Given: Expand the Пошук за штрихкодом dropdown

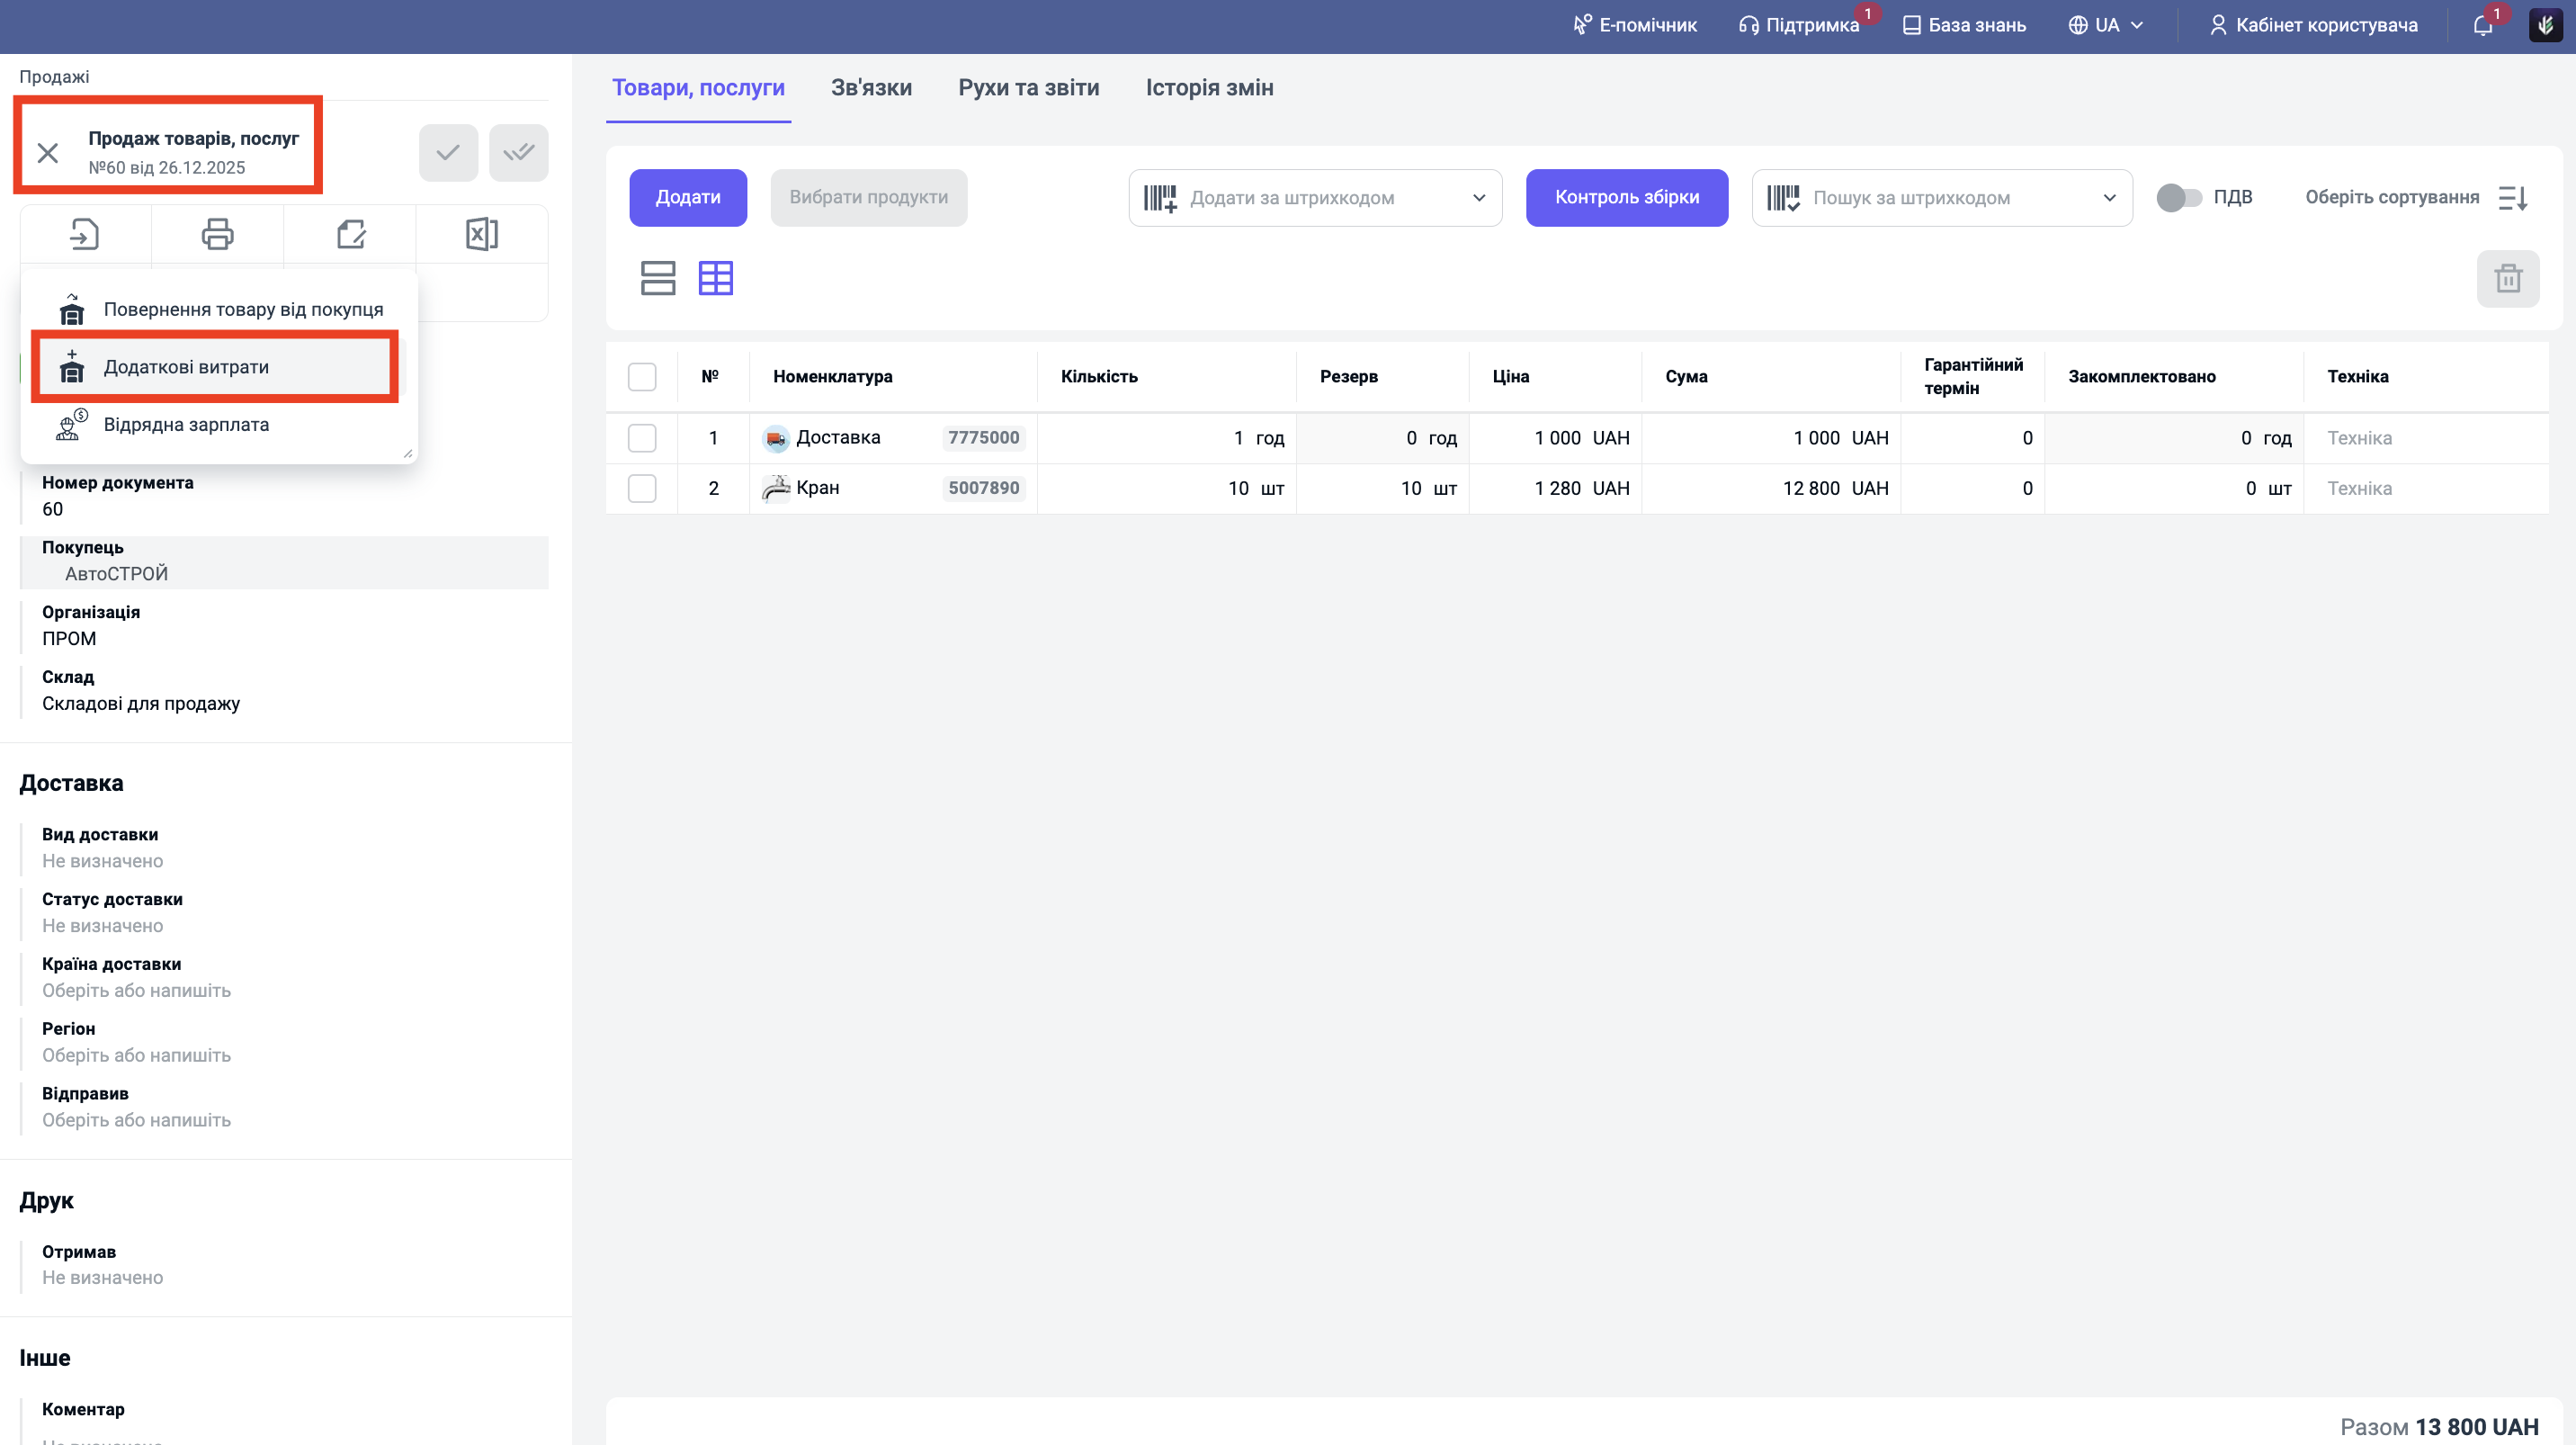Looking at the screenshot, I should pos(2109,198).
